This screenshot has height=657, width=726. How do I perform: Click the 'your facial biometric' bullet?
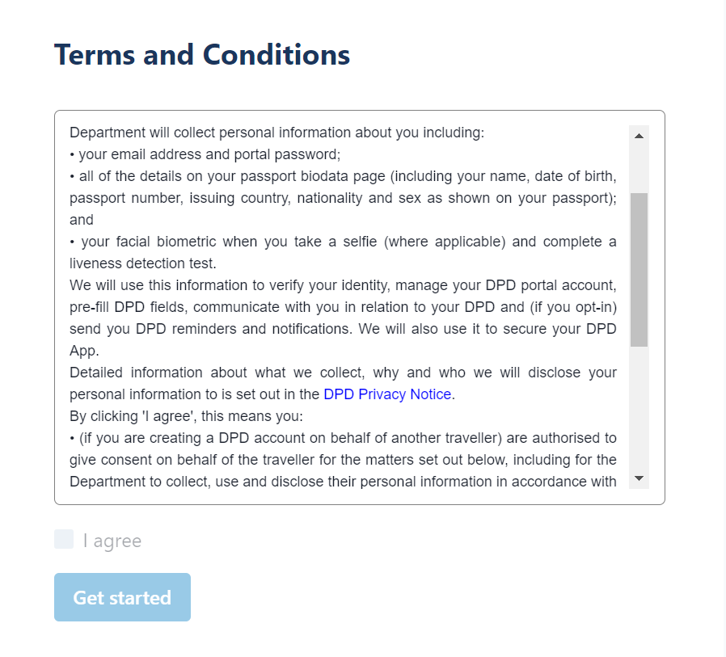tap(343, 253)
